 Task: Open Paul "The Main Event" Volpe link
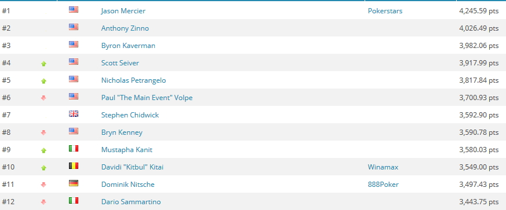coord(147,98)
